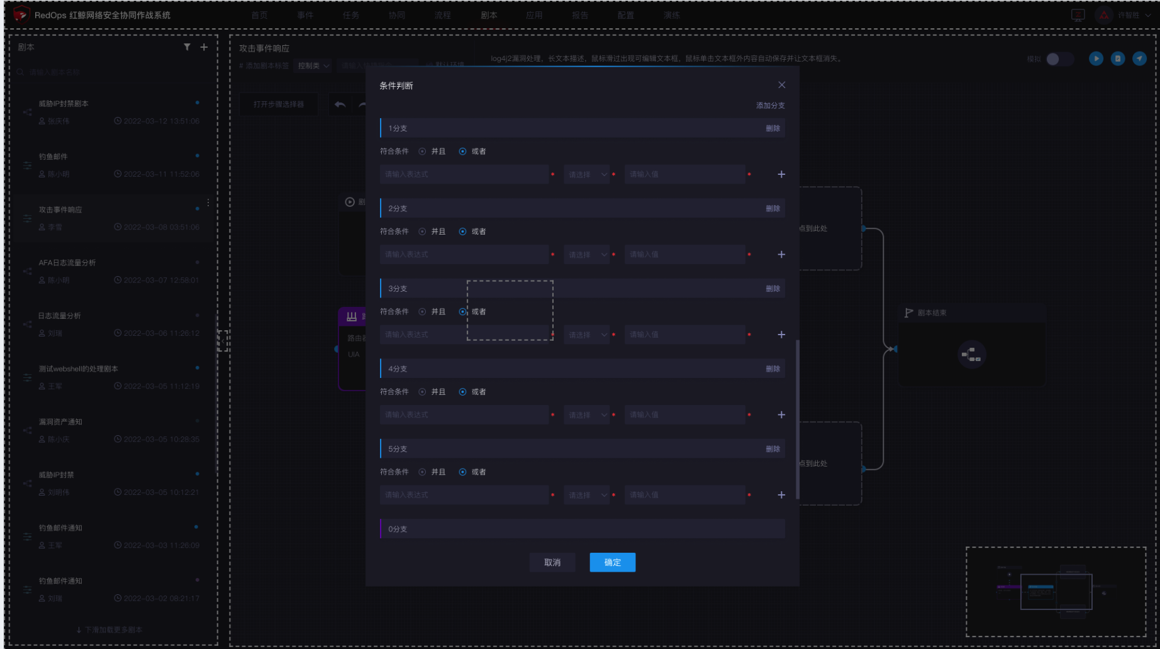Add a condition row to 4分支
Viewport: 1160px width, 649px height.
(781, 415)
